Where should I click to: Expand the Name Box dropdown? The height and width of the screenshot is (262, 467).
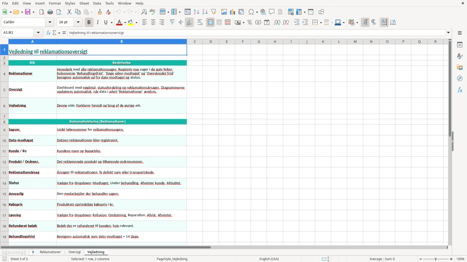tap(38, 33)
